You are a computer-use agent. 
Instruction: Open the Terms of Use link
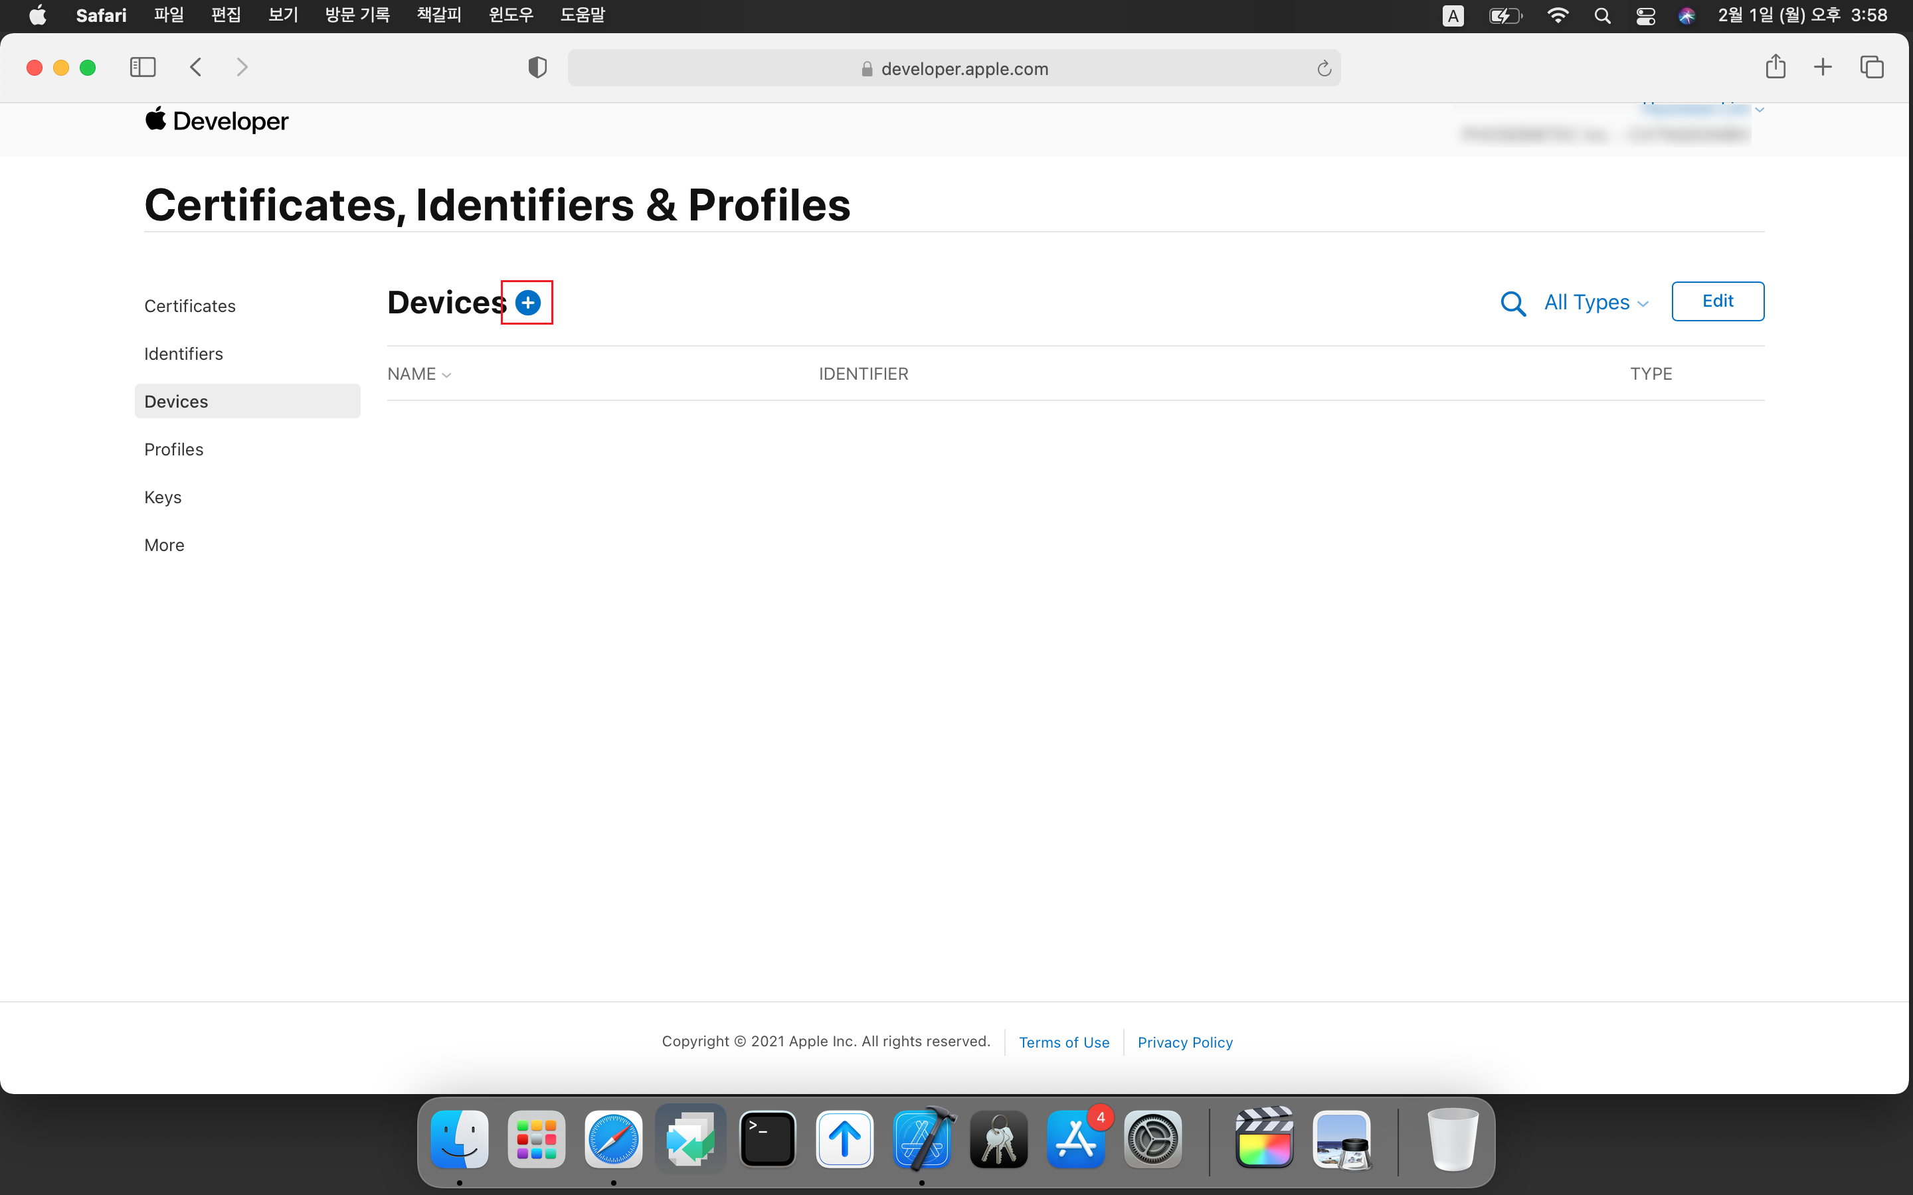point(1064,1042)
